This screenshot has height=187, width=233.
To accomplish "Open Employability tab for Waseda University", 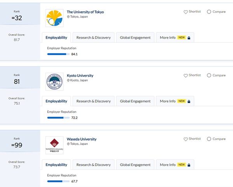I will [56, 165].
